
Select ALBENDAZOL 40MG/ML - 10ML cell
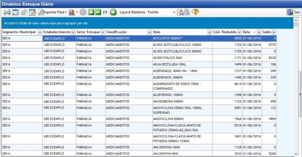click(x=182, y=71)
